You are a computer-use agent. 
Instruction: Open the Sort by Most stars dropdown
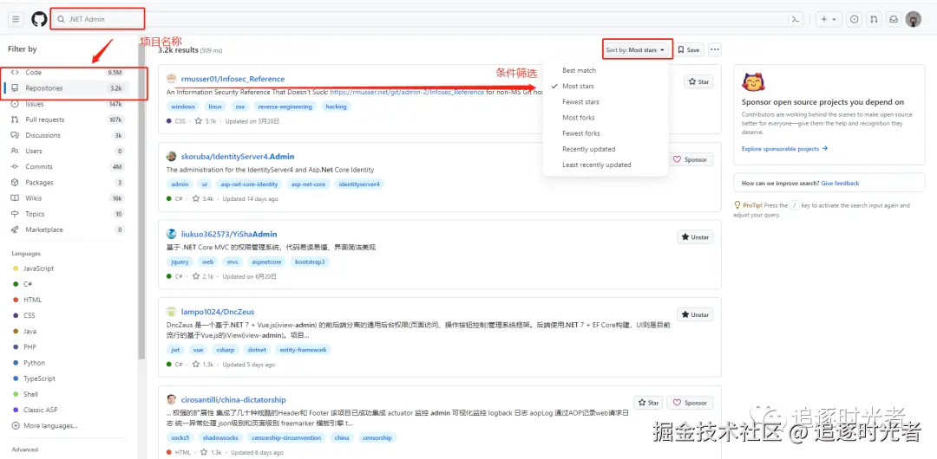[637, 50]
